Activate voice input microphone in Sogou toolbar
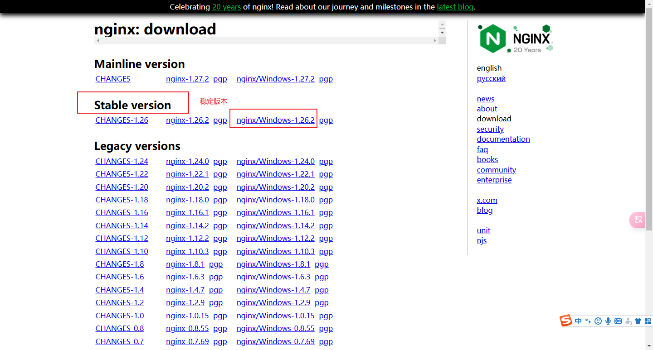The image size is (653, 350). pyautogui.click(x=608, y=321)
